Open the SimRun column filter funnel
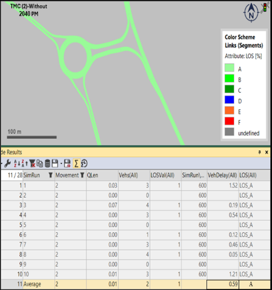This screenshot has width=272, height=290. (50, 175)
